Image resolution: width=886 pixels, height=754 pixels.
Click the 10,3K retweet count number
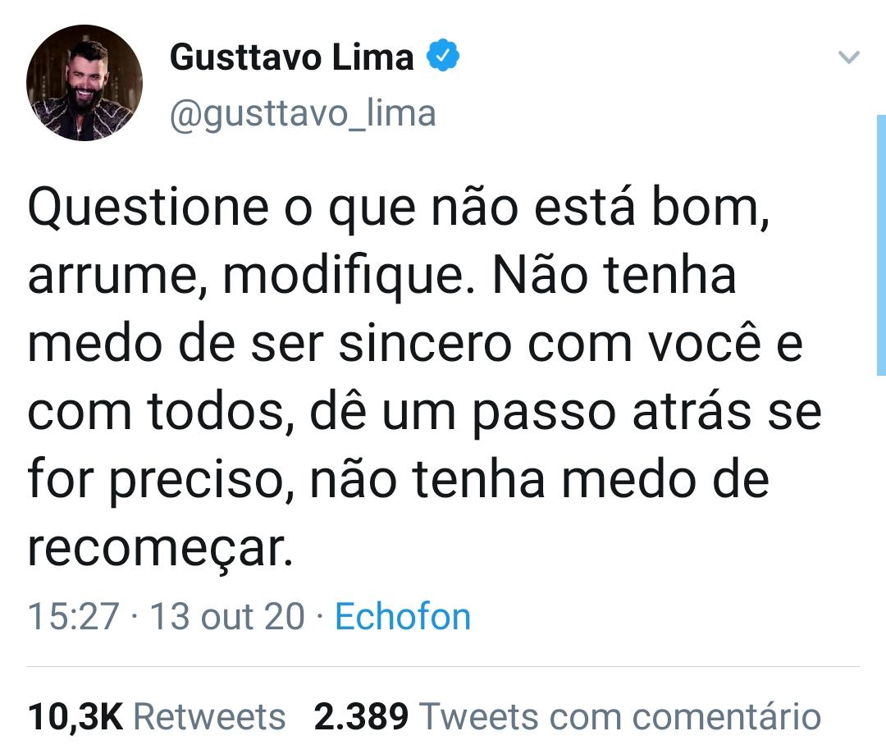[x=75, y=716]
